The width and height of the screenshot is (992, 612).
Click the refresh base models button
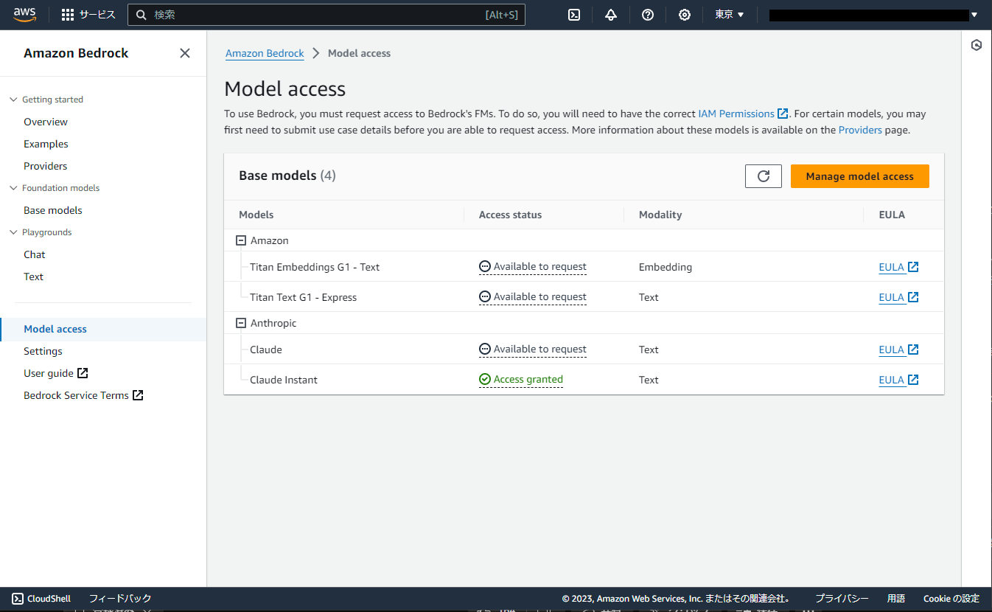pyautogui.click(x=764, y=176)
